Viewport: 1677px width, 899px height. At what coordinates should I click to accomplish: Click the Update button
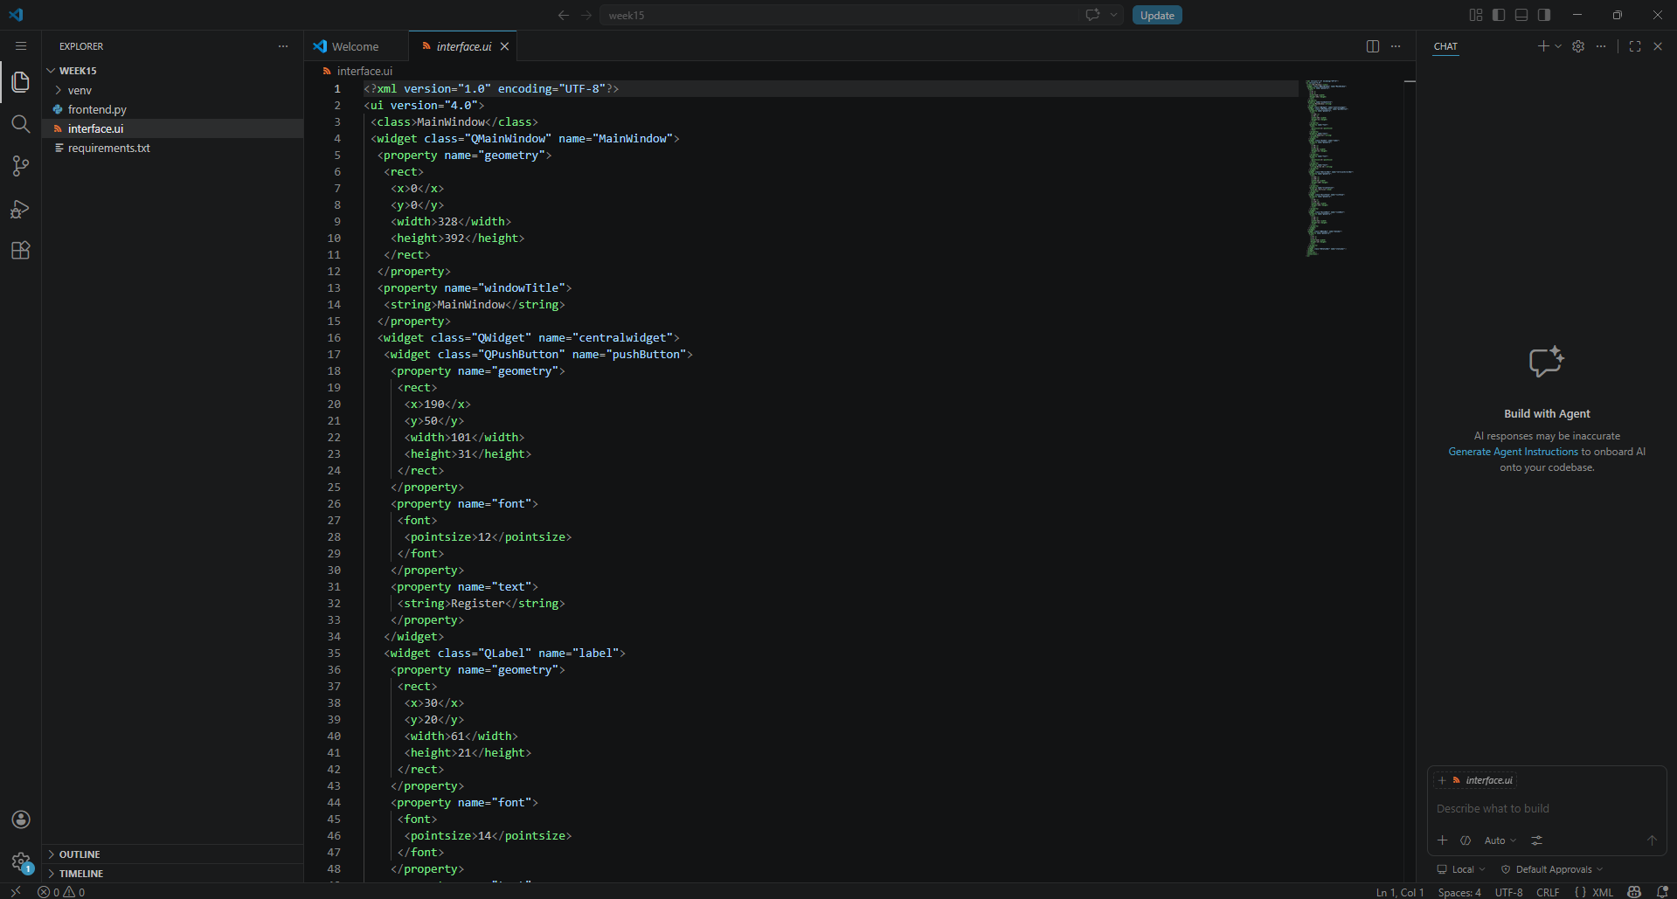pyautogui.click(x=1157, y=15)
